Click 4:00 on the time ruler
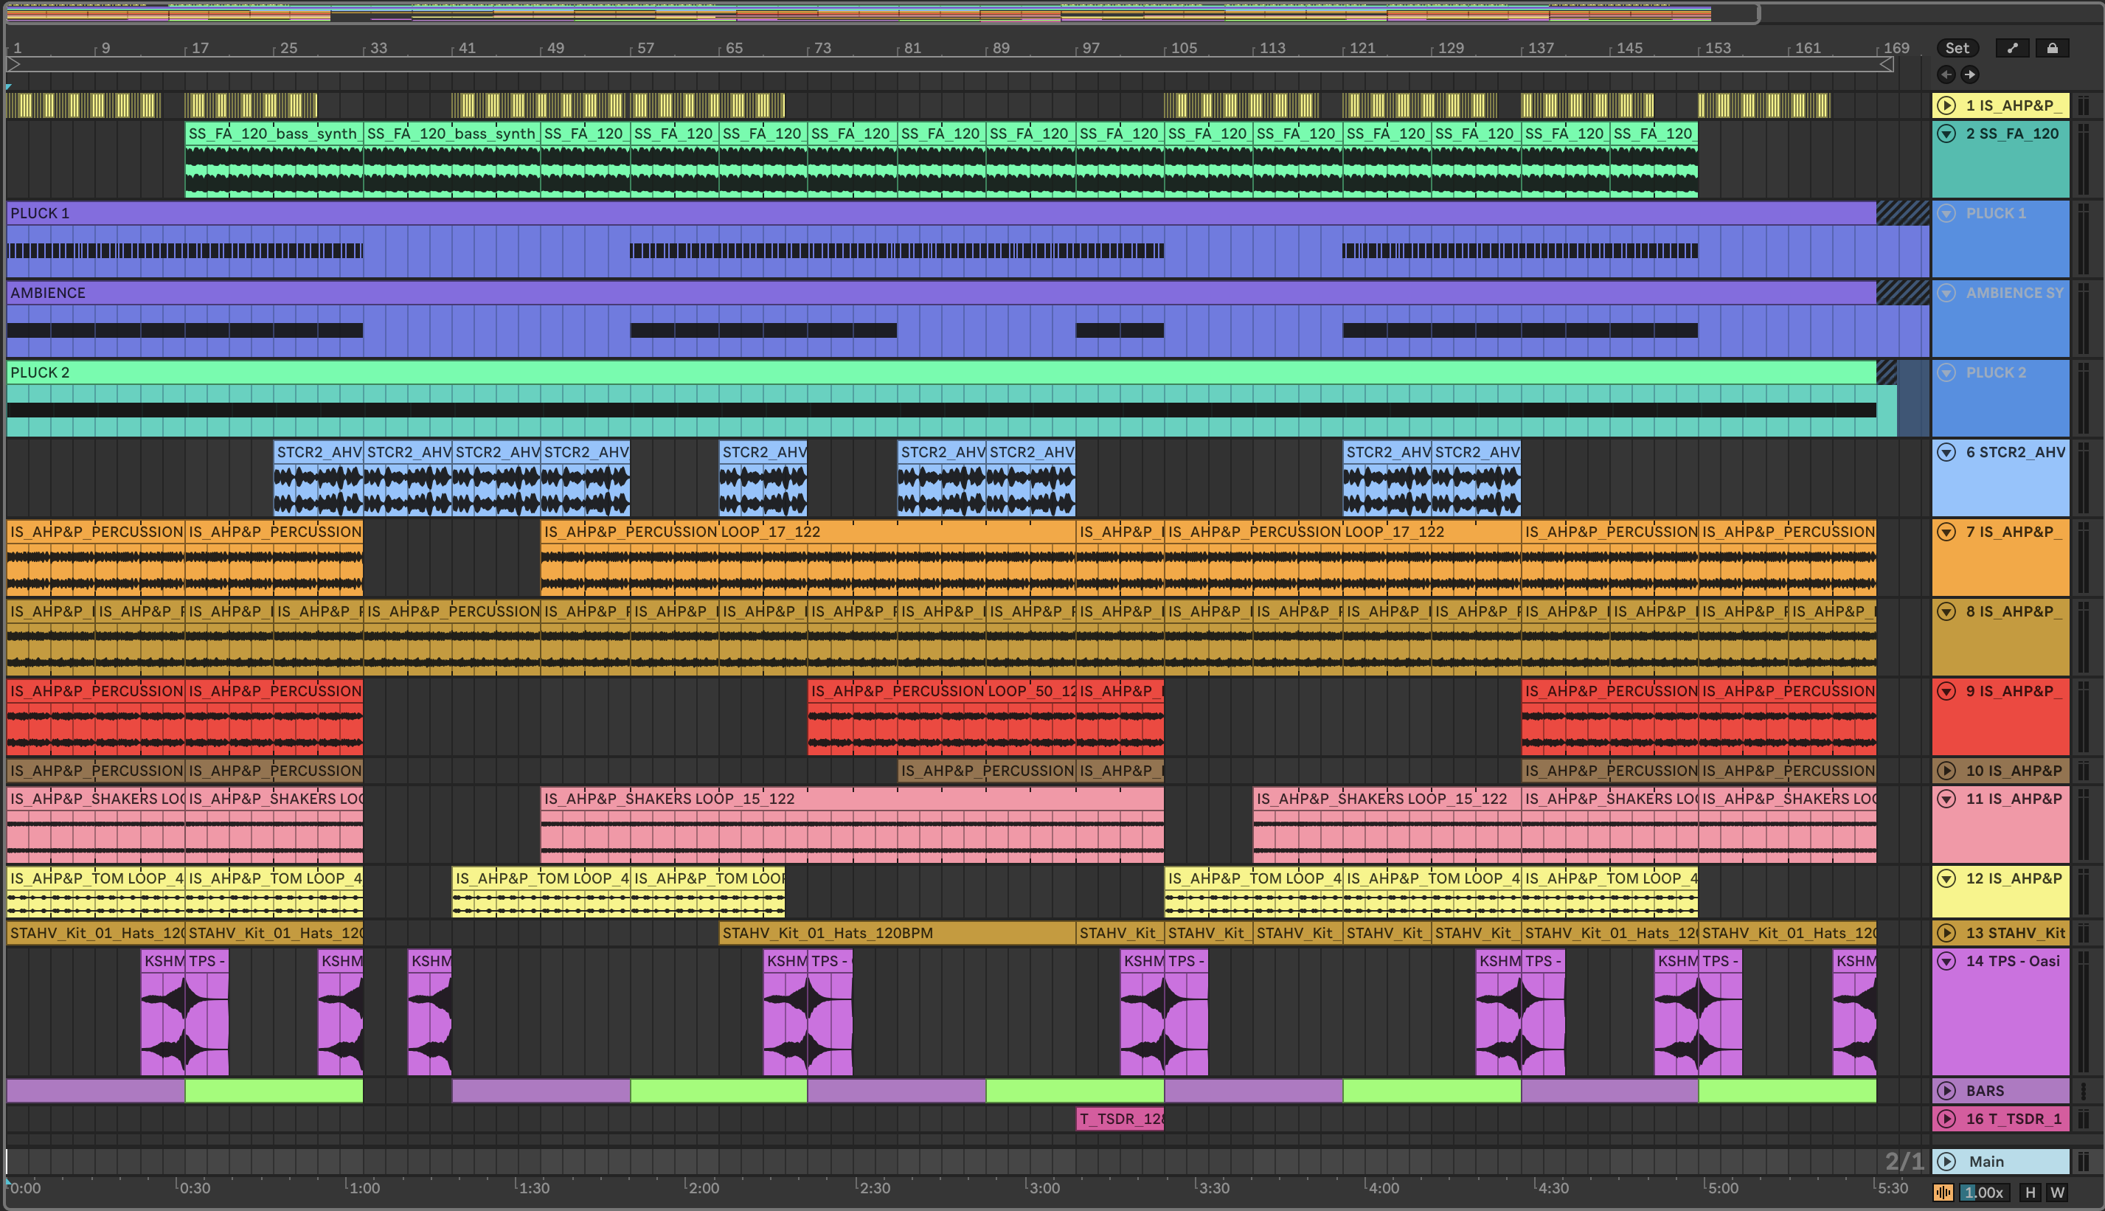Screen dimensions: 2105x1211 [x=1383, y=1189]
